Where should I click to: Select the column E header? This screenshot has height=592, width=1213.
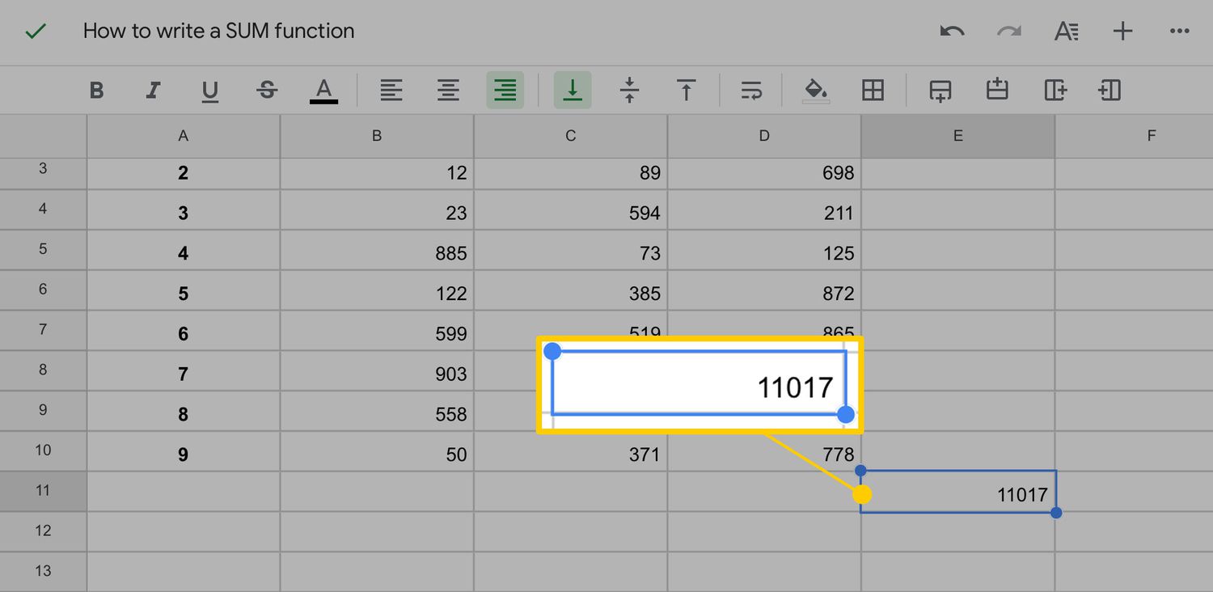(957, 136)
